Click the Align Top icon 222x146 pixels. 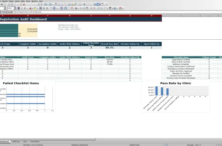point(51,8)
